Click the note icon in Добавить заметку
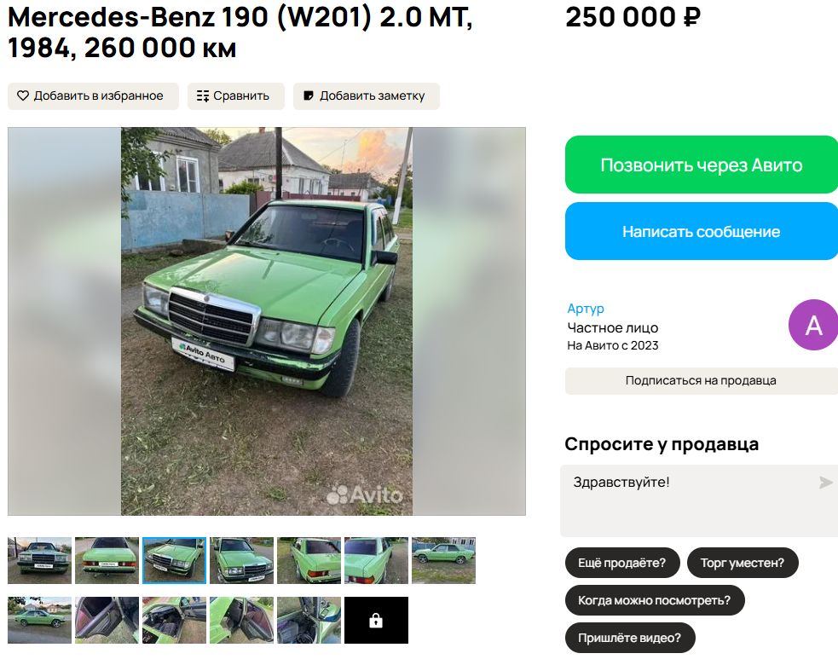The image size is (838, 665). (309, 95)
